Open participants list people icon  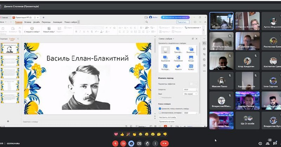[x=267, y=144]
